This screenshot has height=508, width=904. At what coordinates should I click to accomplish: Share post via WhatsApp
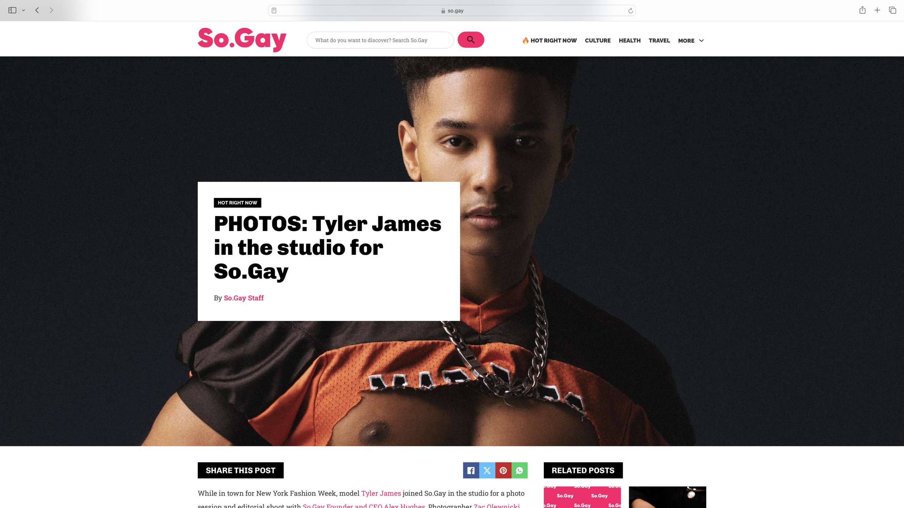[520, 470]
